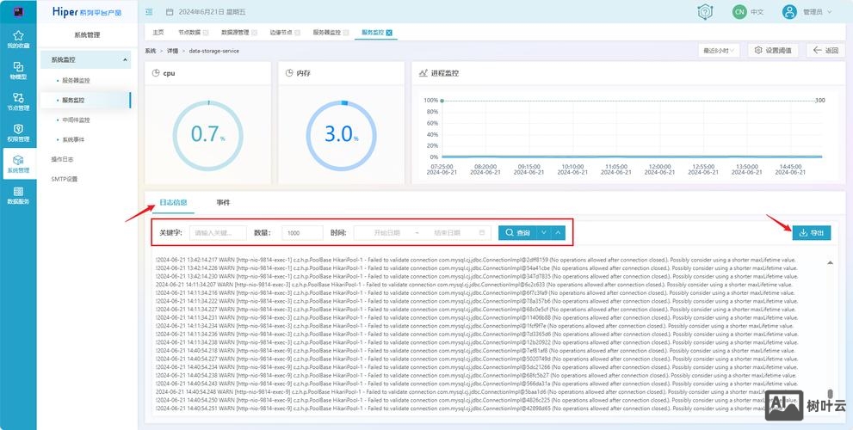The height and width of the screenshot is (430, 853).
Task: Close the 节点数据 tab
Action: click(206, 33)
